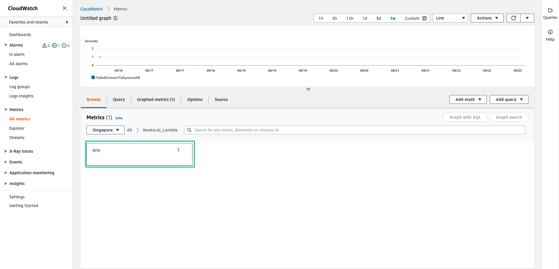Go to Dashboards
559x269 pixels.
20,35
